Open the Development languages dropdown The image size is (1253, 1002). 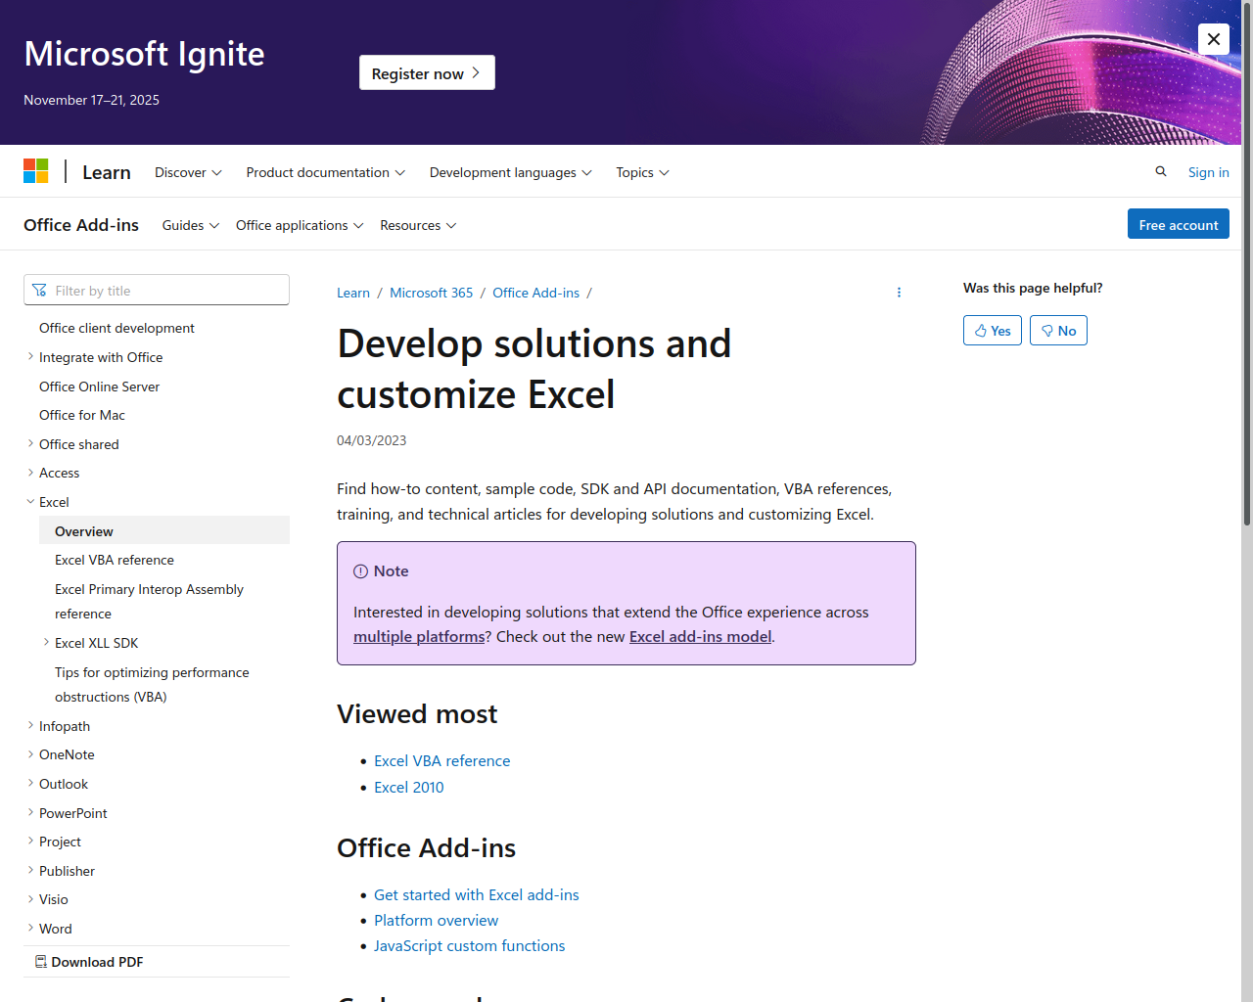510,172
